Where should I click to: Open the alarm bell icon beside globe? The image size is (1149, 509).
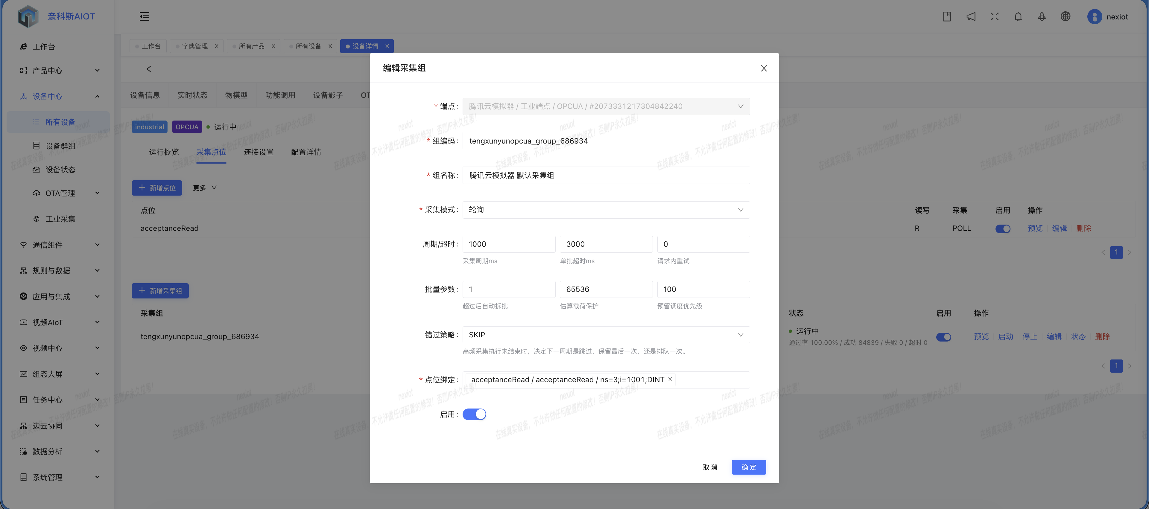(1042, 16)
